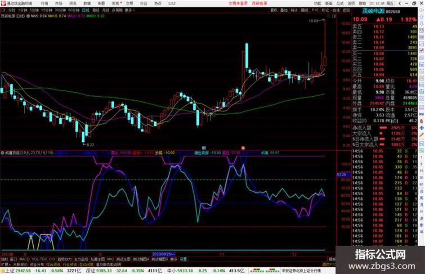This screenshot has width=425, height=274.
Task: Switch to the 指标 bottom tab
Action: coord(4,259)
